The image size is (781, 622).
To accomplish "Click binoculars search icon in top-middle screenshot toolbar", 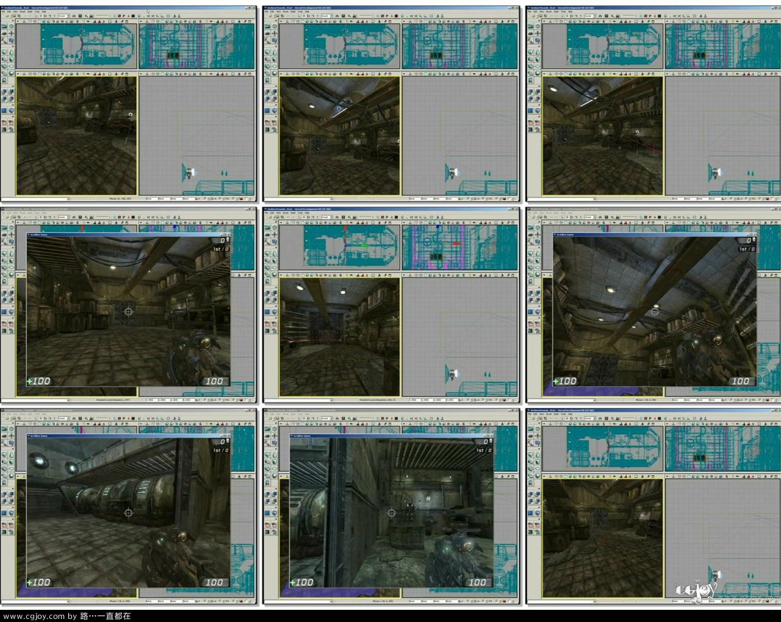I will coord(337,16).
